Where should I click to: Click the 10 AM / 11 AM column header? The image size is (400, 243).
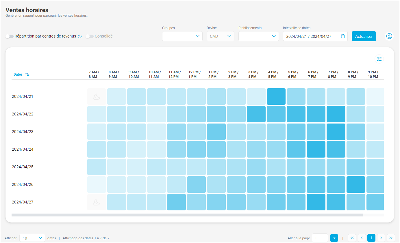(x=155, y=74)
